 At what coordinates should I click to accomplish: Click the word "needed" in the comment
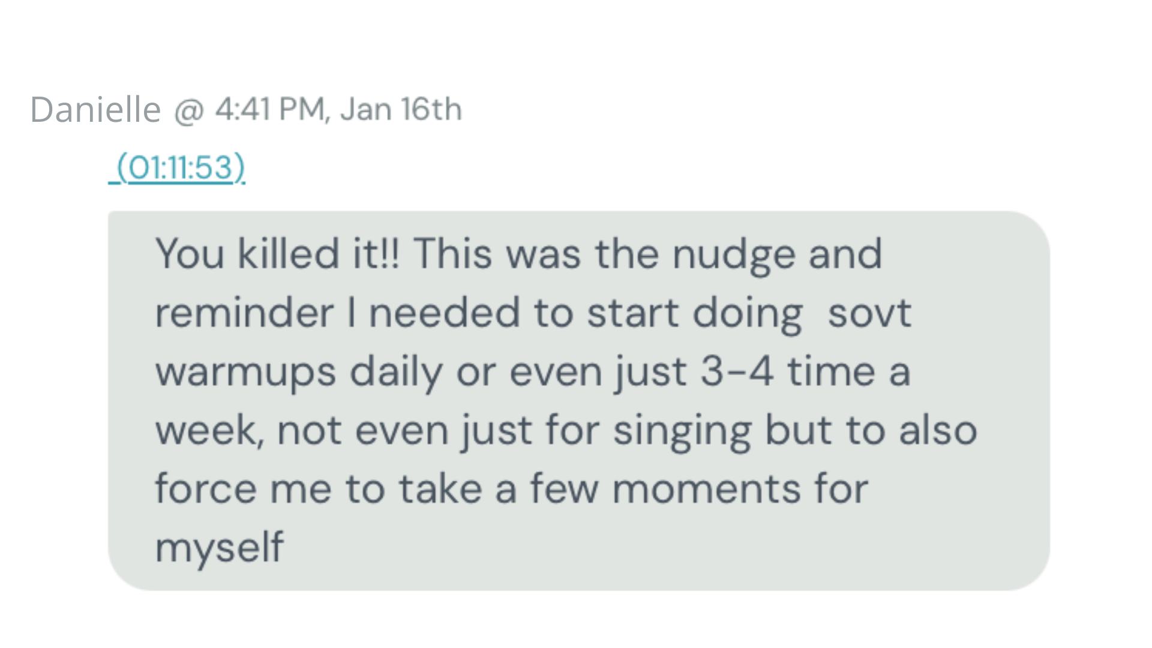point(444,313)
